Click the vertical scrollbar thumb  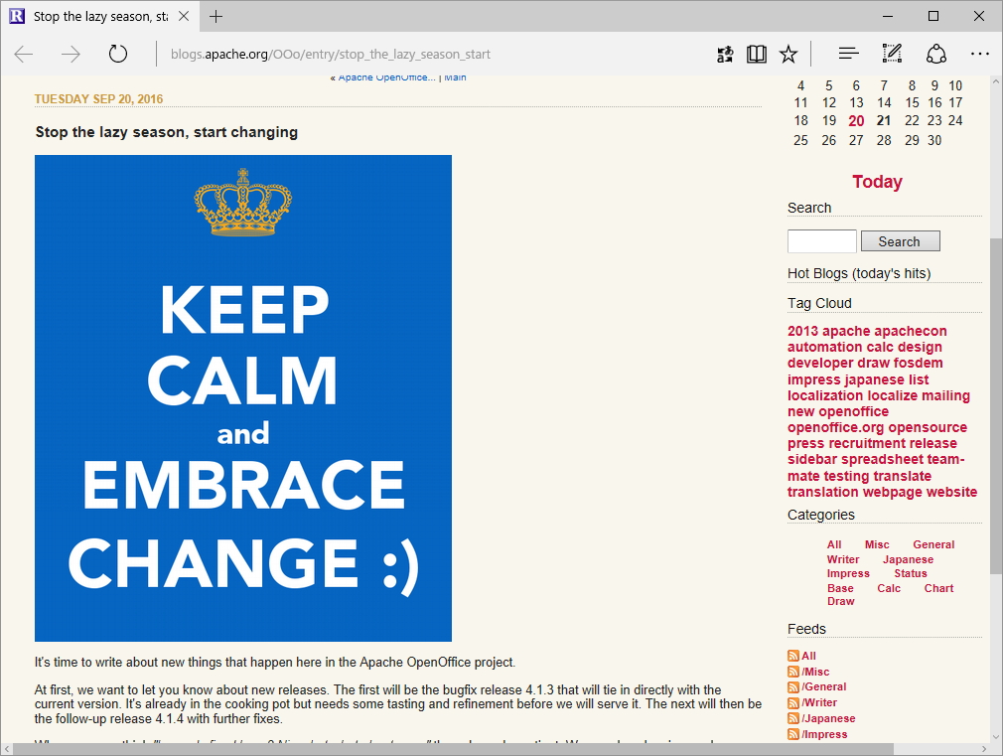click(996, 406)
